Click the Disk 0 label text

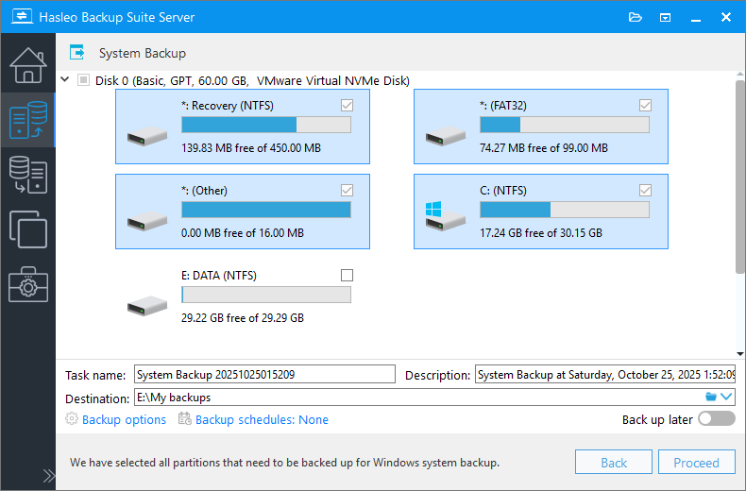[x=252, y=80]
